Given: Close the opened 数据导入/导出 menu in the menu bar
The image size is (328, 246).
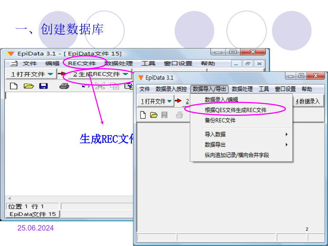Looking at the screenshot, I should pos(209,89).
